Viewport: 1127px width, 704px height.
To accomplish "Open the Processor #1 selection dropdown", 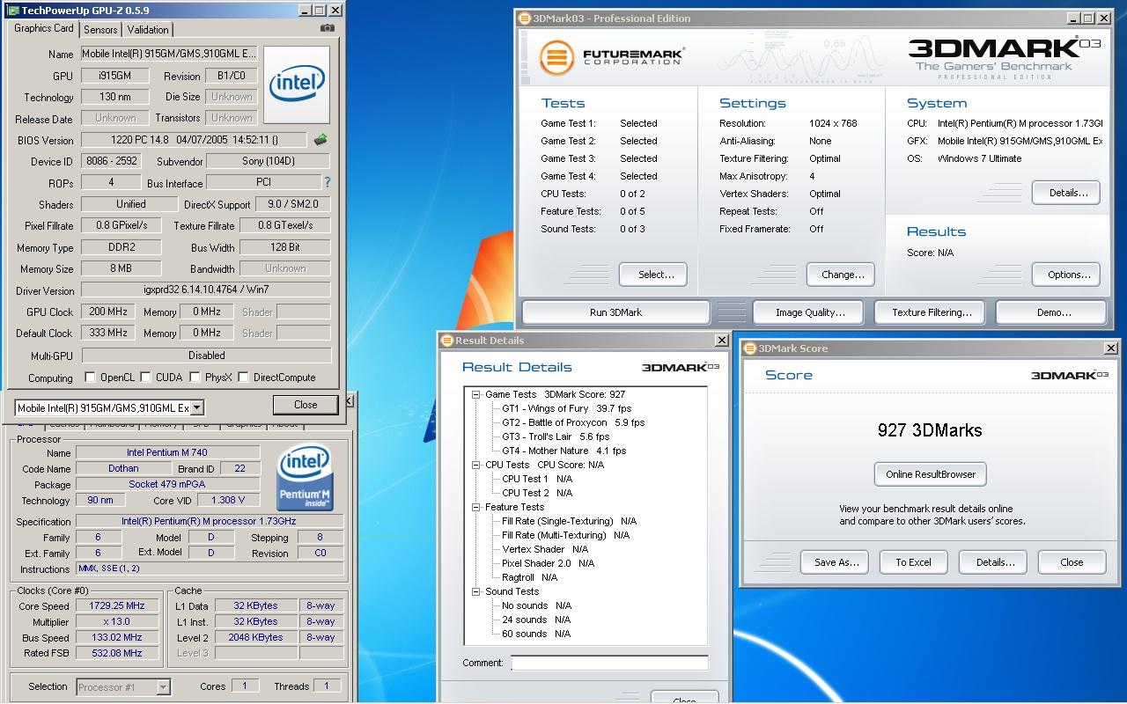I will [163, 687].
